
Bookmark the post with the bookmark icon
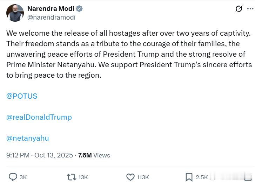point(189,177)
